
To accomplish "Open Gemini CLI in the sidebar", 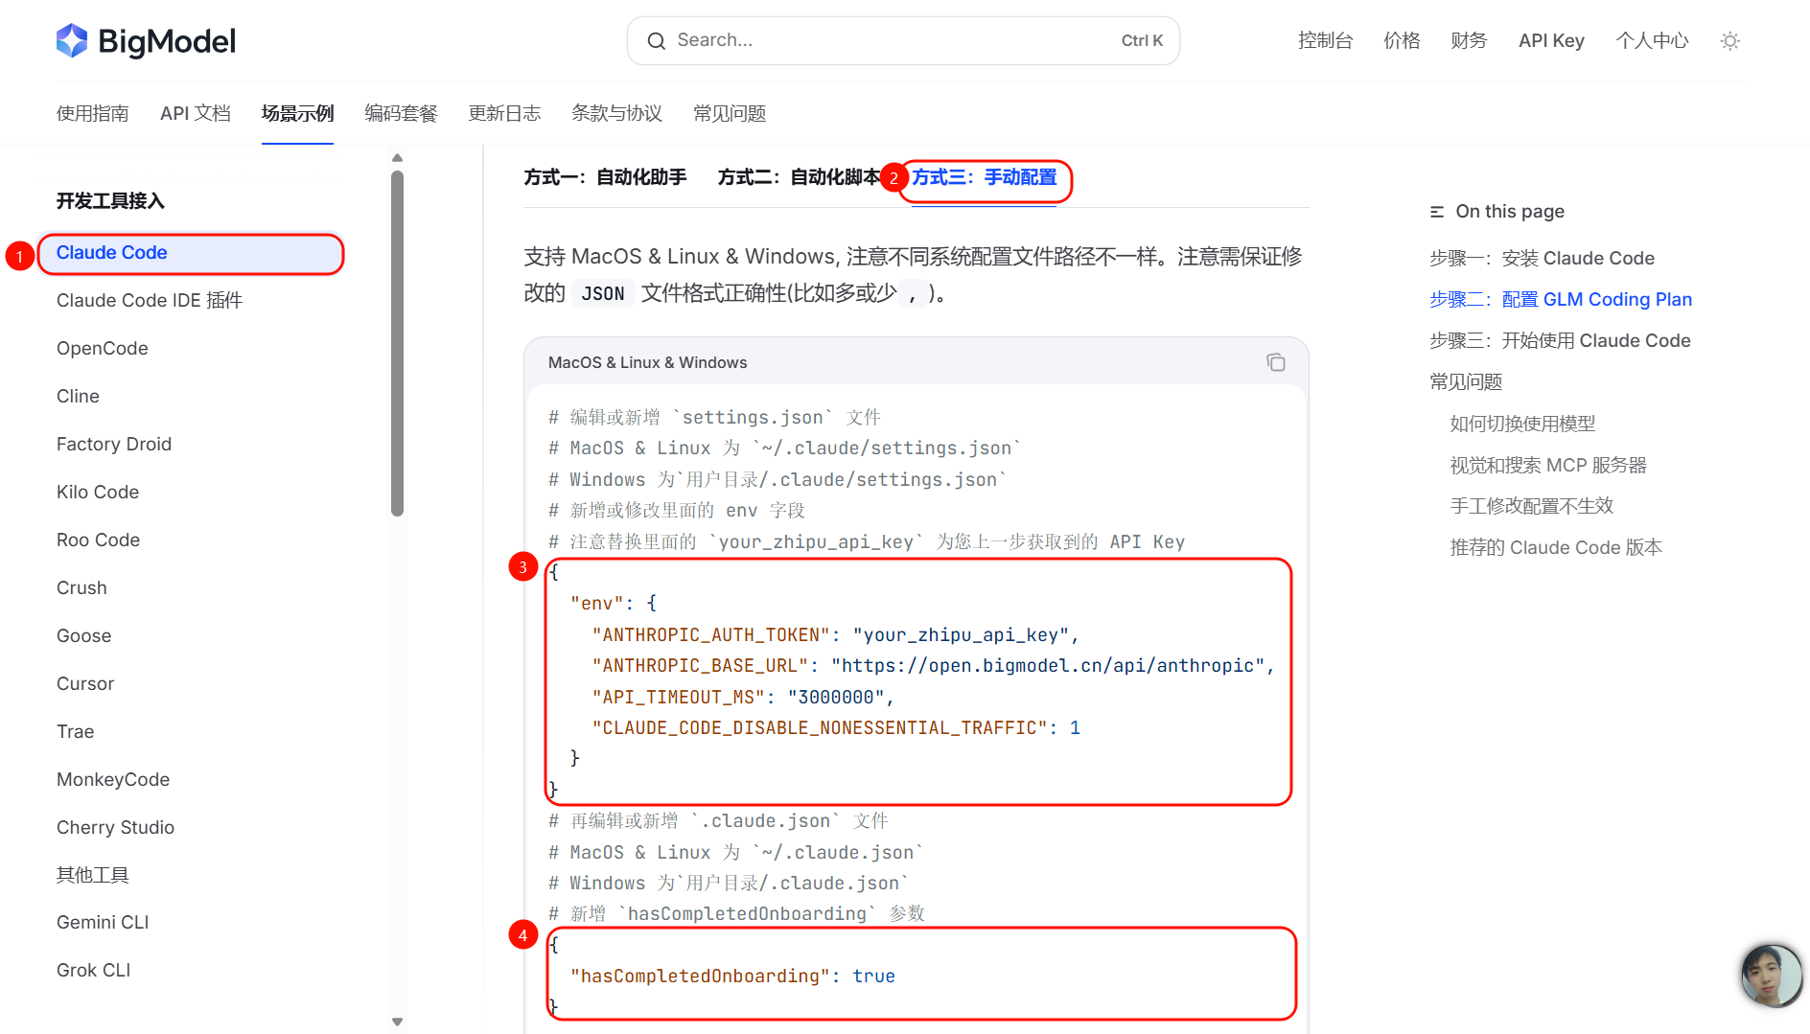I will tap(103, 923).
